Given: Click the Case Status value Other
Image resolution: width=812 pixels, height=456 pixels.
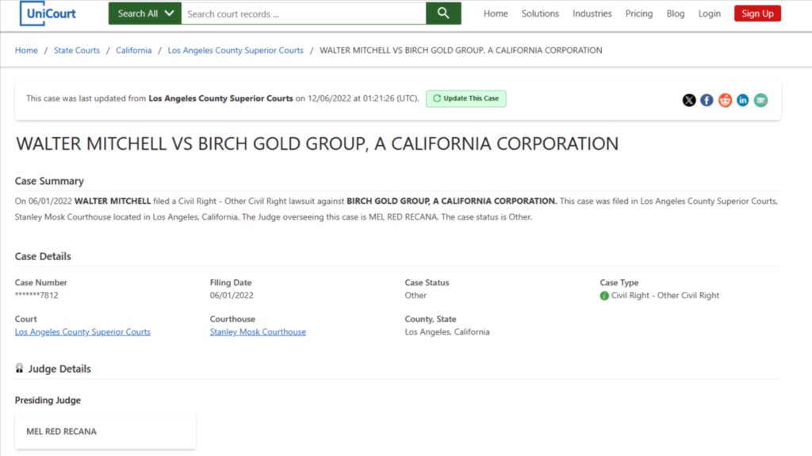Looking at the screenshot, I should (x=416, y=295).
